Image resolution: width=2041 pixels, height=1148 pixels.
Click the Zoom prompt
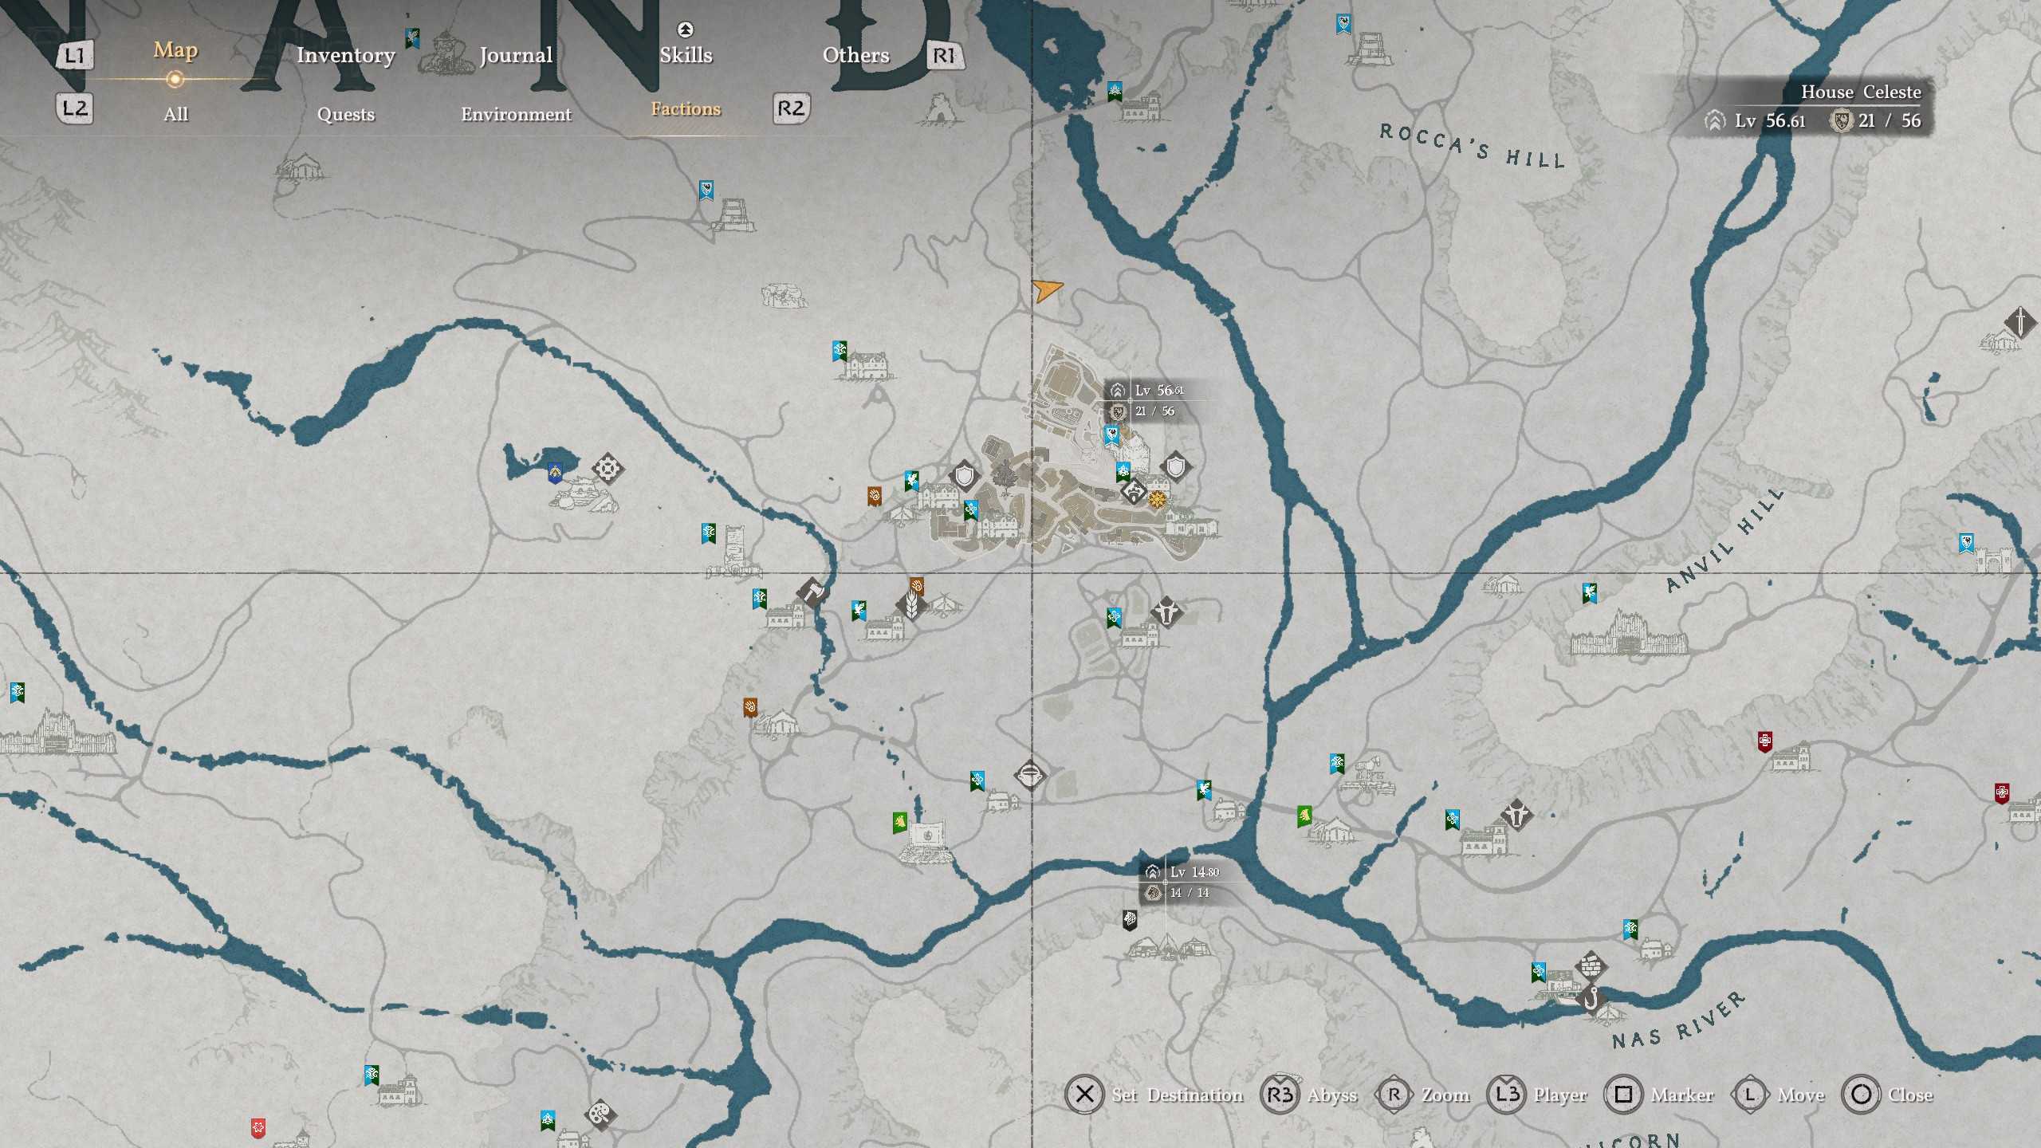point(1424,1095)
